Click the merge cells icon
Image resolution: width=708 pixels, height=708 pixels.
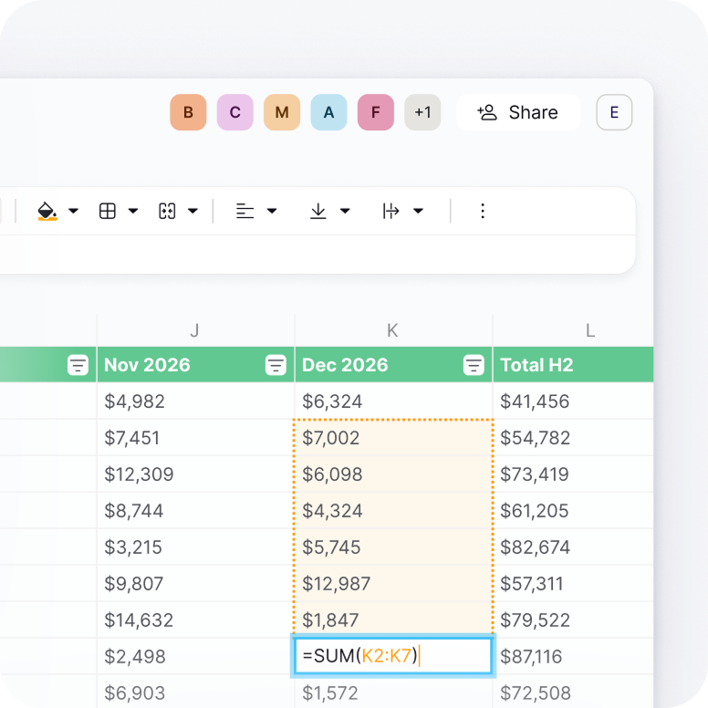click(x=167, y=211)
